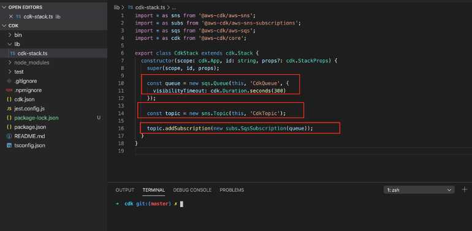Select cdk-stack.ts in Open Editors list
The width and height of the screenshot is (472, 231).
pyautogui.click(x=38, y=17)
